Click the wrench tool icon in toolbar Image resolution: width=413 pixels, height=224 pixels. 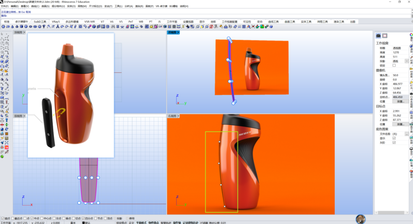tap(187, 27)
